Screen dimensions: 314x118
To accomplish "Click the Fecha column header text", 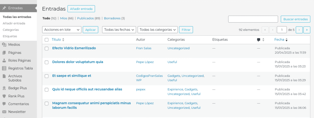I will 279,39.
